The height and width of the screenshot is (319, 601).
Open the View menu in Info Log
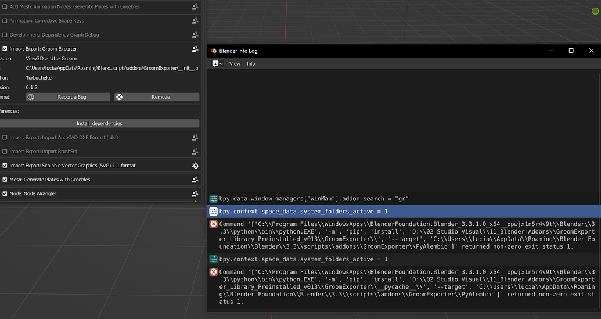click(x=235, y=64)
